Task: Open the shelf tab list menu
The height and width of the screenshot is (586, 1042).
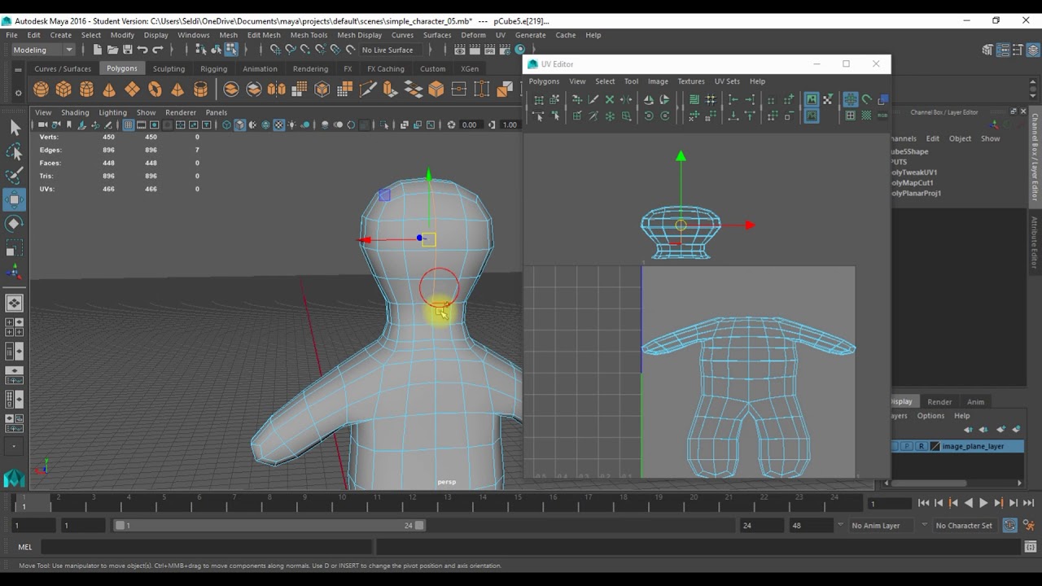Action: tap(18, 69)
